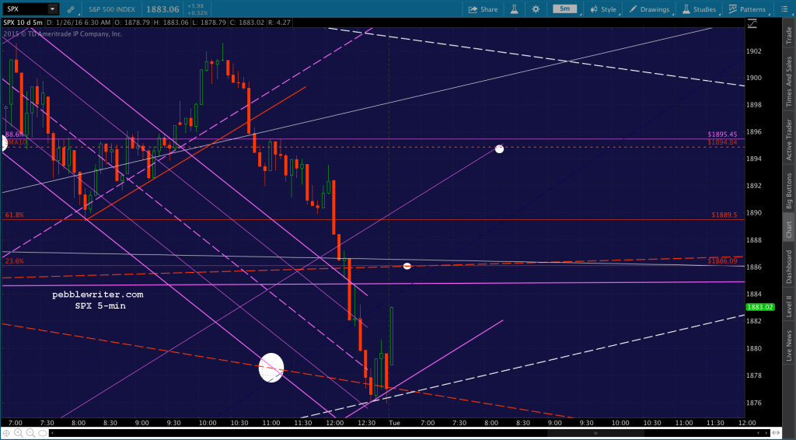Click the O: 1878.79 open value
The height and width of the screenshot is (440, 796).
133,23
